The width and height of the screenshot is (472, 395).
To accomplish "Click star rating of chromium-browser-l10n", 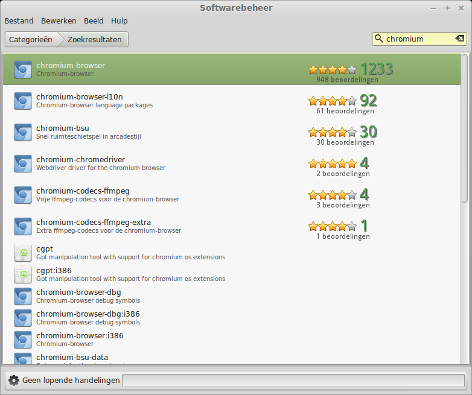I will (x=333, y=101).
